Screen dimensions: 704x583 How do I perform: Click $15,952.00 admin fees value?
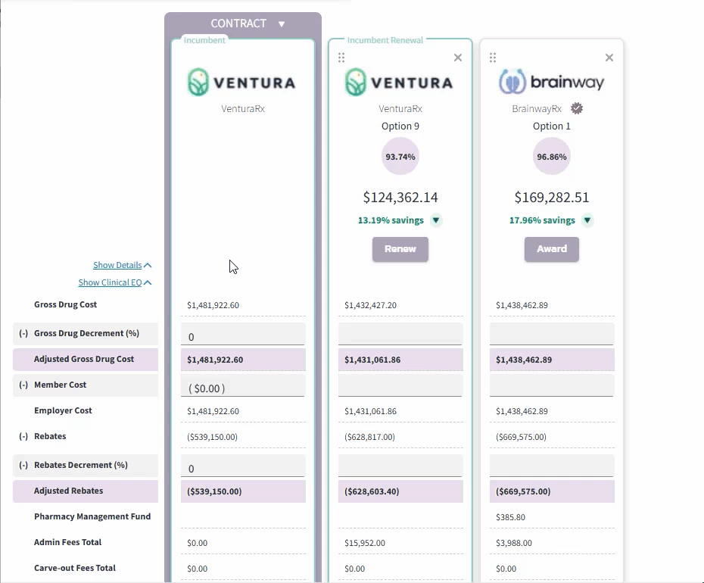365,543
